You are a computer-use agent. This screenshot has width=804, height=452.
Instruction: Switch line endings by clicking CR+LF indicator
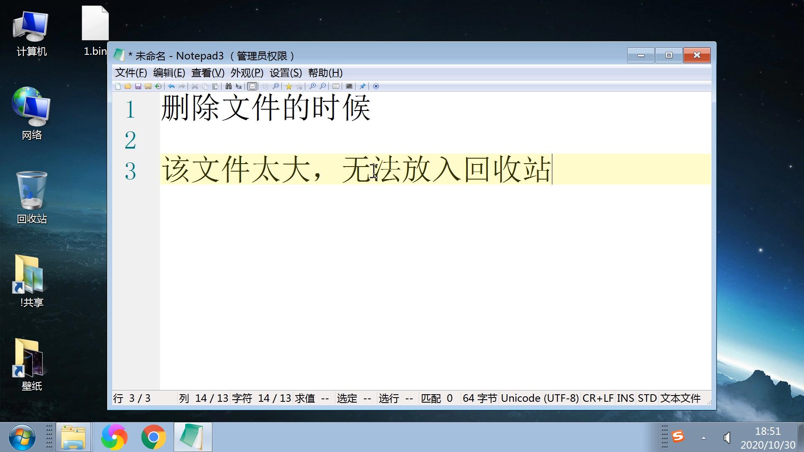pos(598,398)
